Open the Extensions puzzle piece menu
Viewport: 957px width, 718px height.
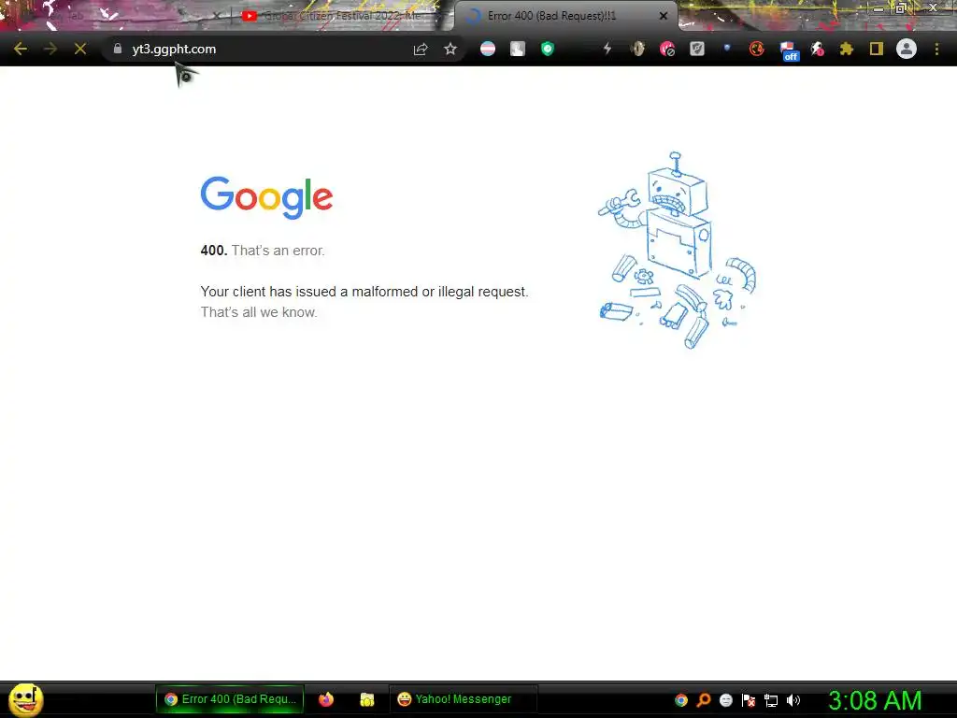(847, 49)
